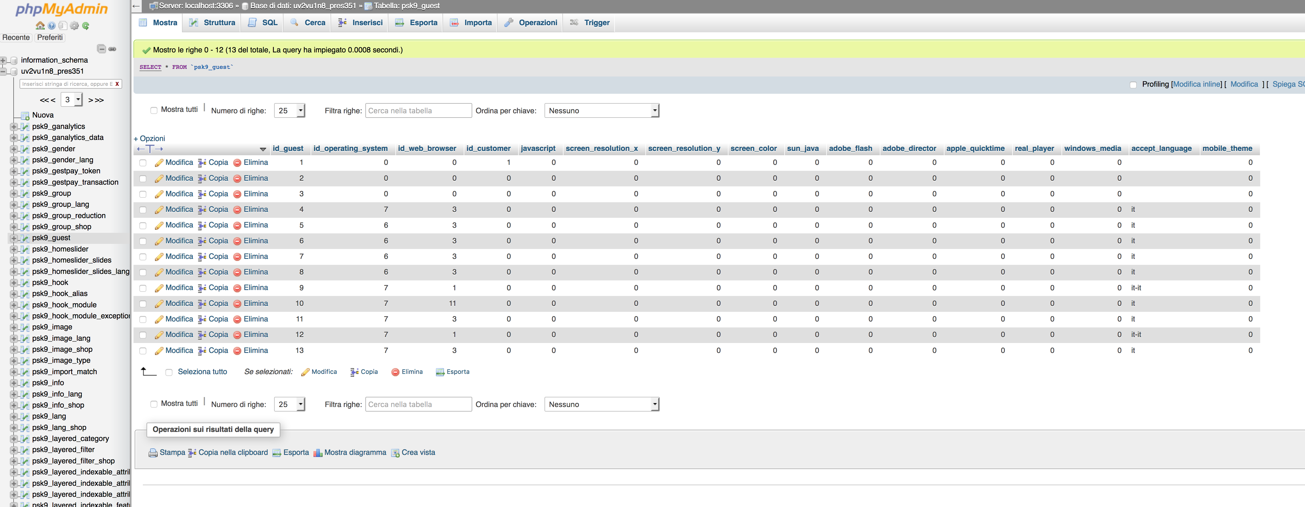
Task: Click the phpMyAdmin home icon
Action: 40,26
